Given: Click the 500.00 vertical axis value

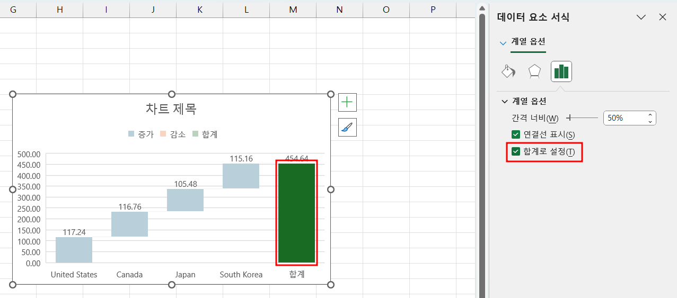Looking at the screenshot, I should click(x=29, y=154).
